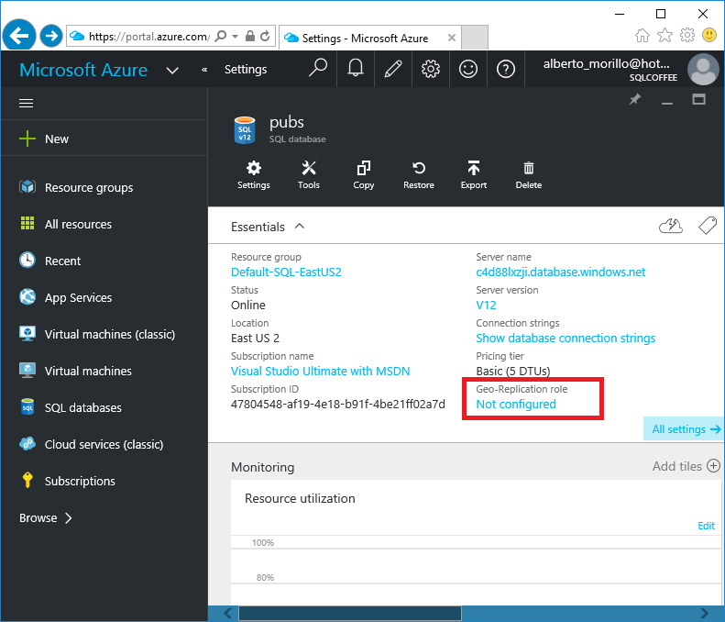The height and width of the screenshot is (622, 725).
Task: Copy the pubs database
Action: coord(364,175)
